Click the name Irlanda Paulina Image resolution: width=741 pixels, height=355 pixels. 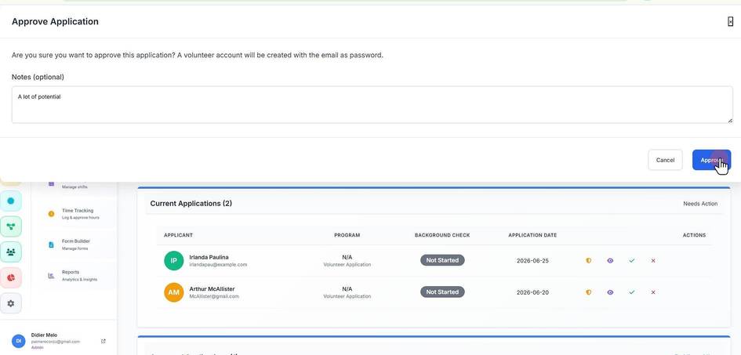(209, 257)
